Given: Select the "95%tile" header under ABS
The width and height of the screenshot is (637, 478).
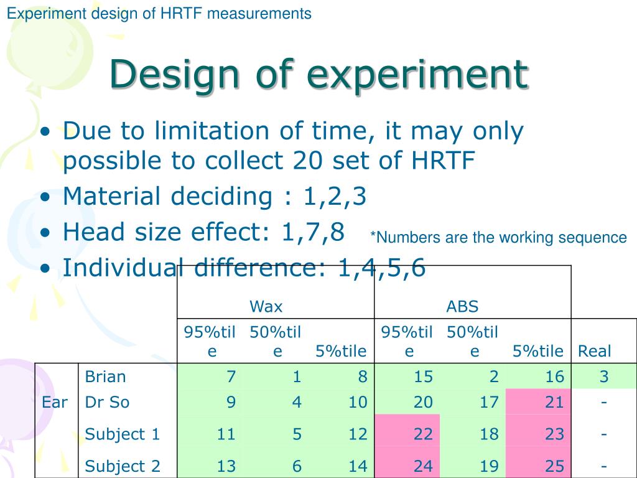Looking at the screenshot, I should click(407, 342).
